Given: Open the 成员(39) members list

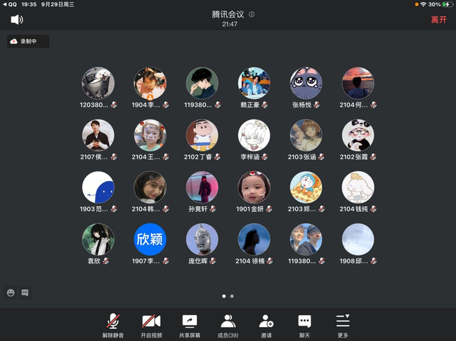Looking at the screenshot, I should pos(228,324).
